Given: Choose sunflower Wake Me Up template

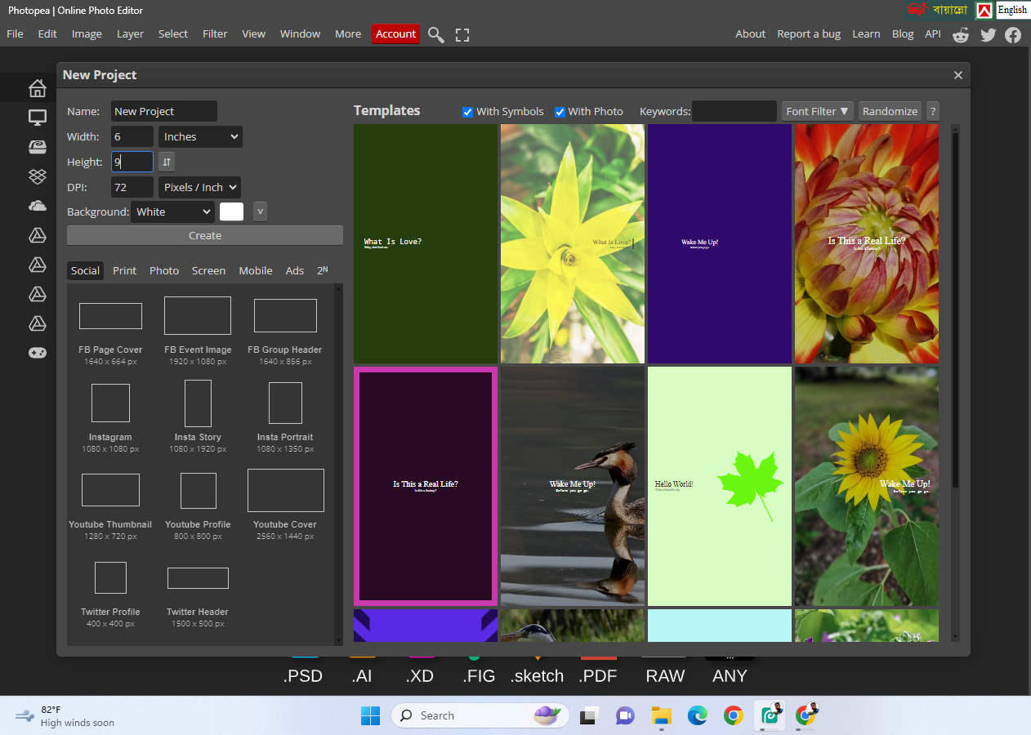Looking at the screenshot, I should click(867, 486).
